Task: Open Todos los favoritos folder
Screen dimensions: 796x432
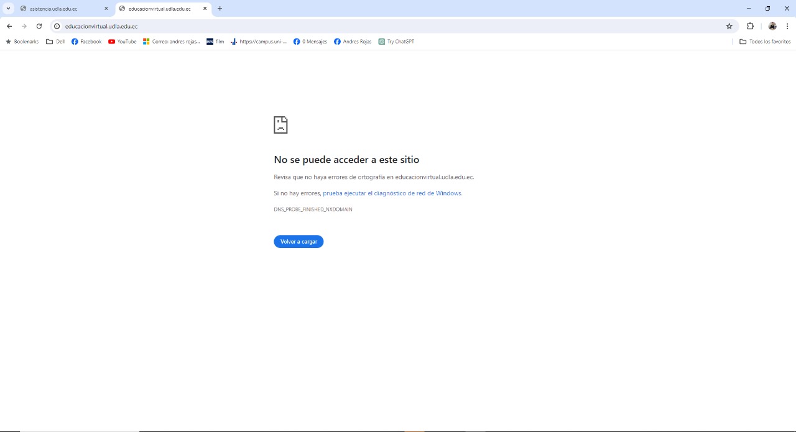Action: click(765, 42)
